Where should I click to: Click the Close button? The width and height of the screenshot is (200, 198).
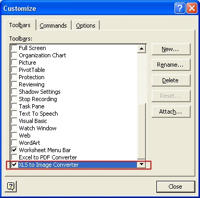[176, 187]
